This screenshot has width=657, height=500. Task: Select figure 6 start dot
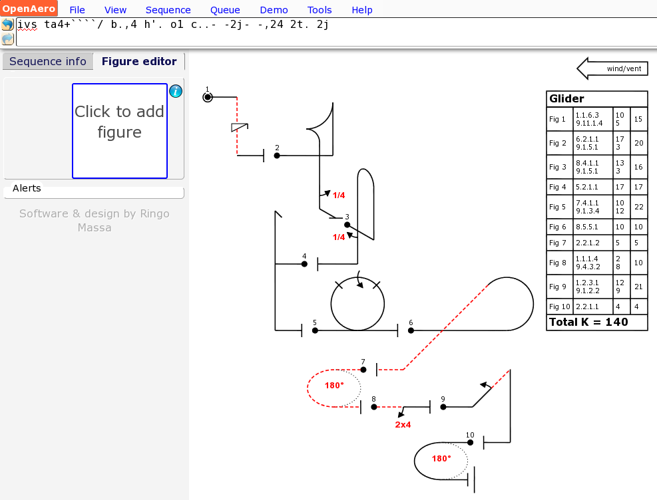click(x=411, y=330)
